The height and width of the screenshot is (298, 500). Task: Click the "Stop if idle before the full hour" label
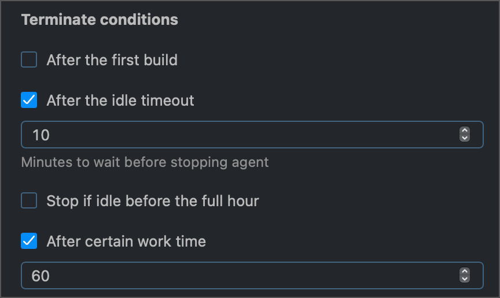[152, 200]
